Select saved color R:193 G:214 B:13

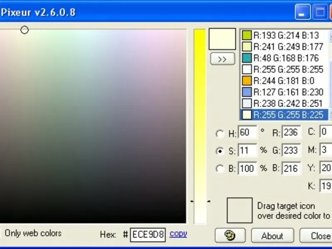(285, 35)
